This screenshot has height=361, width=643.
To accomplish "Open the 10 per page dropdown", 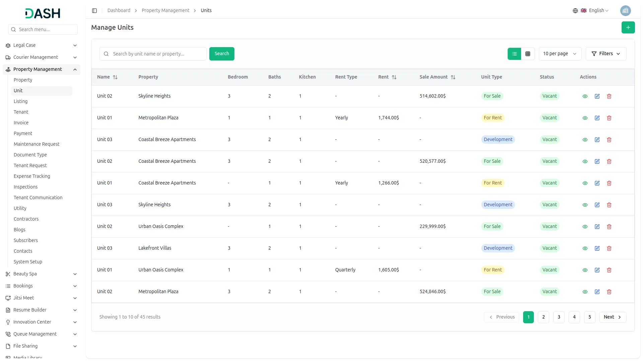I will click(560, 54).
